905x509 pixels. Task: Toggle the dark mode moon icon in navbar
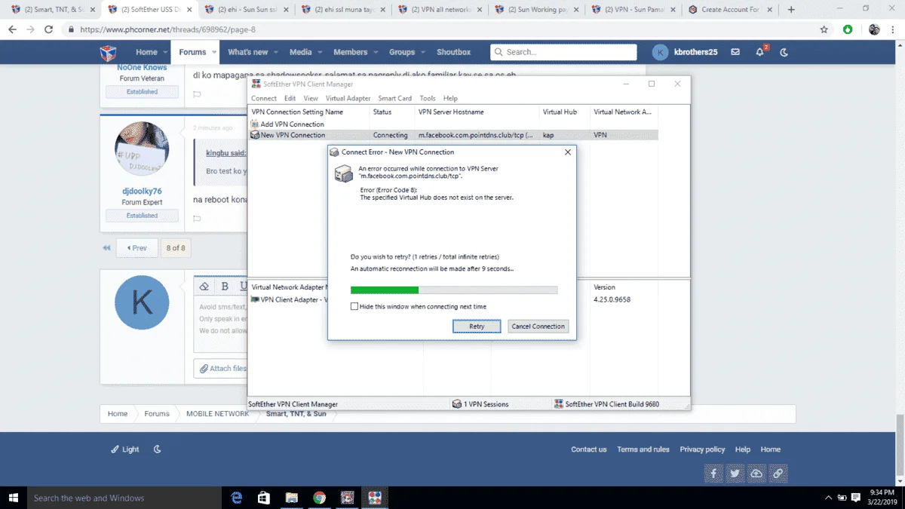click(x=784, y=52)
